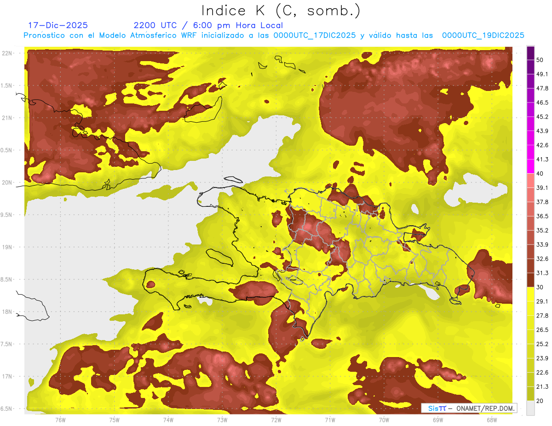The image size is (552, 426).
Task: Click the "22N" latitude label
Action: pos(7,53)
